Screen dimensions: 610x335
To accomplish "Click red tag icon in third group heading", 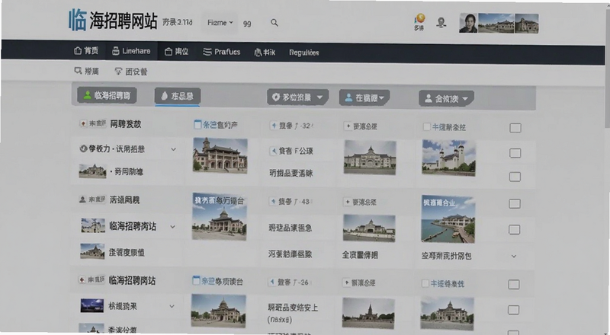I will pyautogui.click(x=82, y=279).
